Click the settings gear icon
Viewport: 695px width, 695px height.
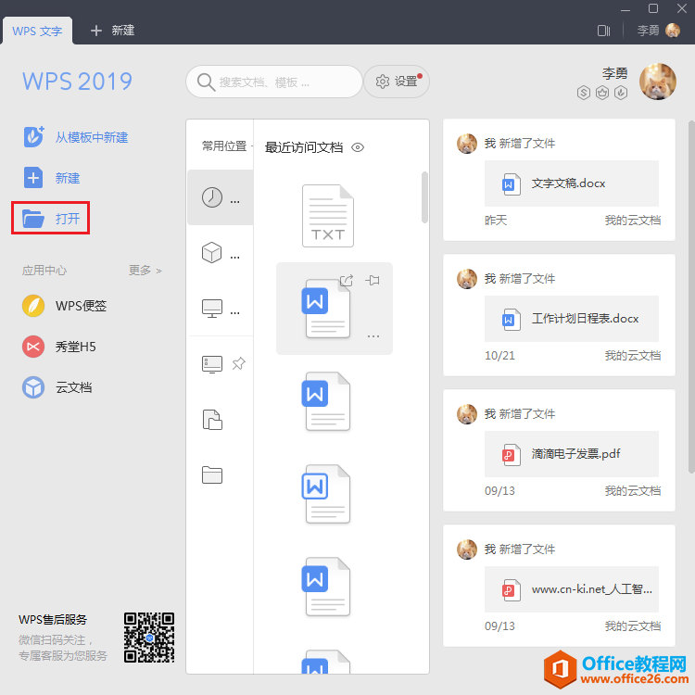pyautogui.click(x=383, y=82)
